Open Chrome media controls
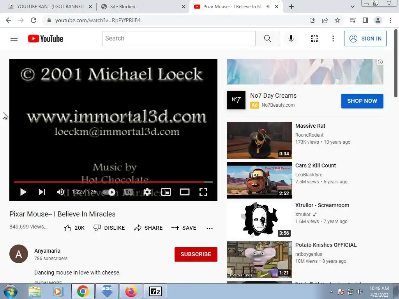The height and width of the screenshot is (299, 399). point(353,20)
